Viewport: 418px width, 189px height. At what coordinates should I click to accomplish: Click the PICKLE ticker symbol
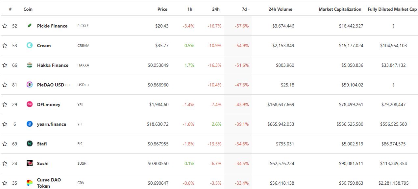(83, 26)
